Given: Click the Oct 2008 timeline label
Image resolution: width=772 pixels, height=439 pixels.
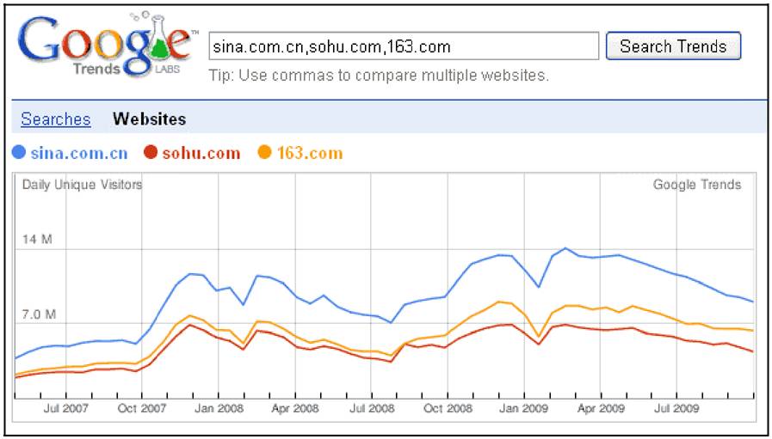Looking at the screenshot, I should (x=448, y=409).
